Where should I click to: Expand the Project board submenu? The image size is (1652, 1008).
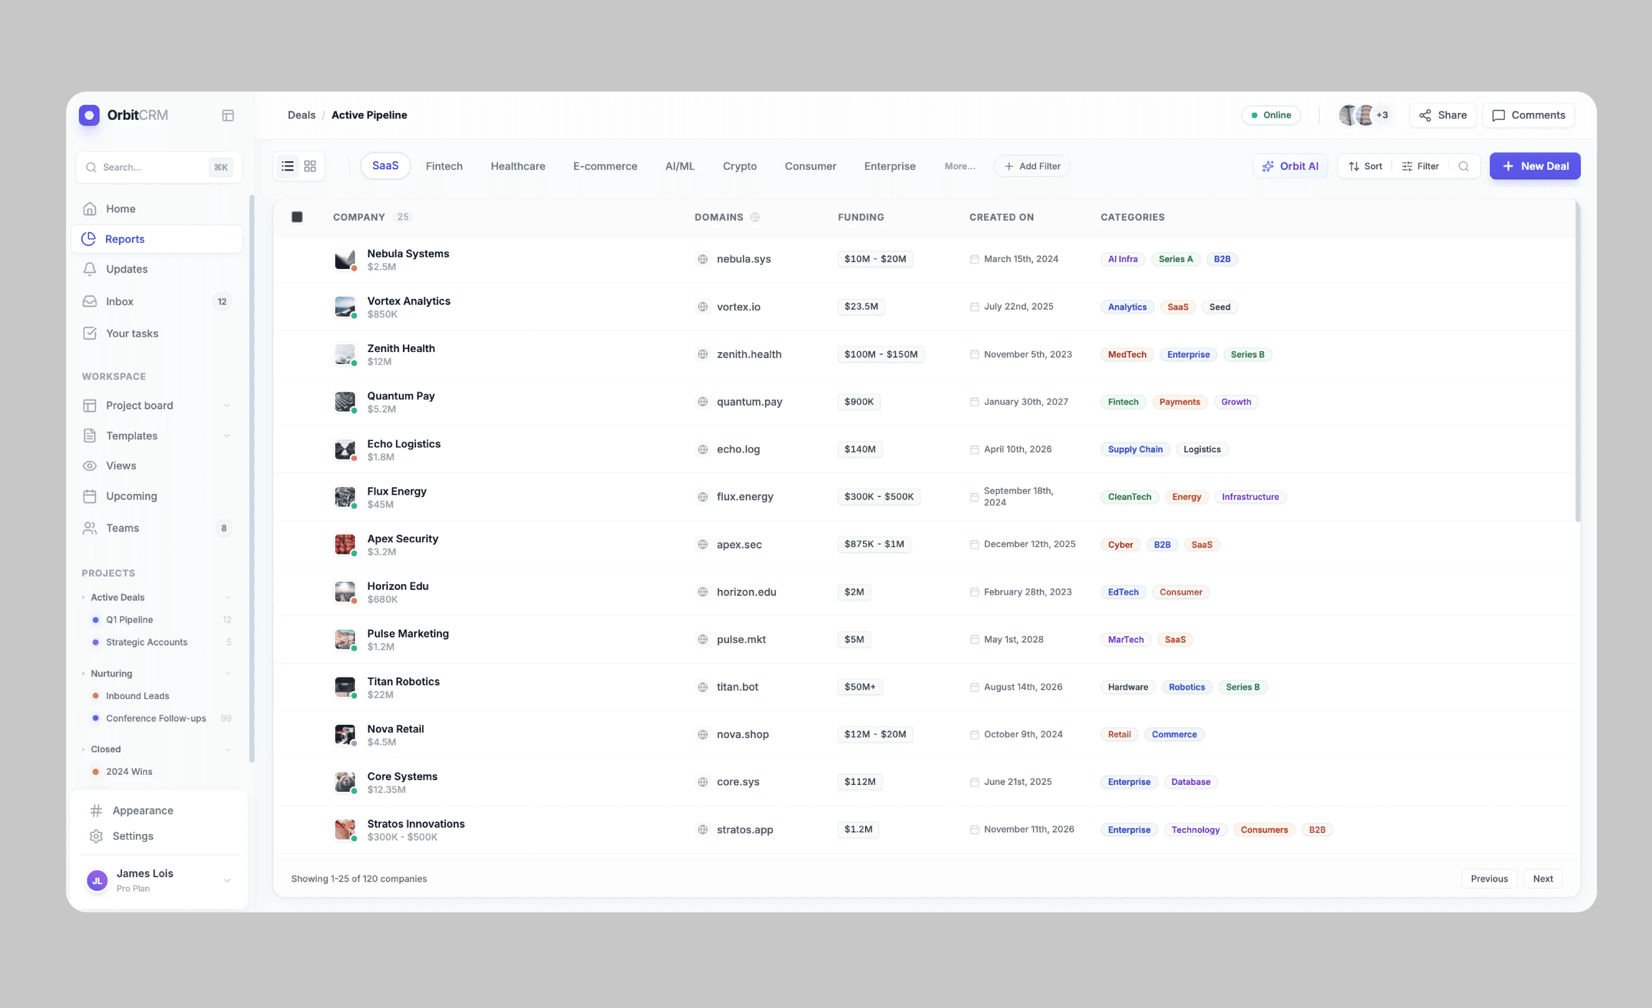click(x=227, y=406)
